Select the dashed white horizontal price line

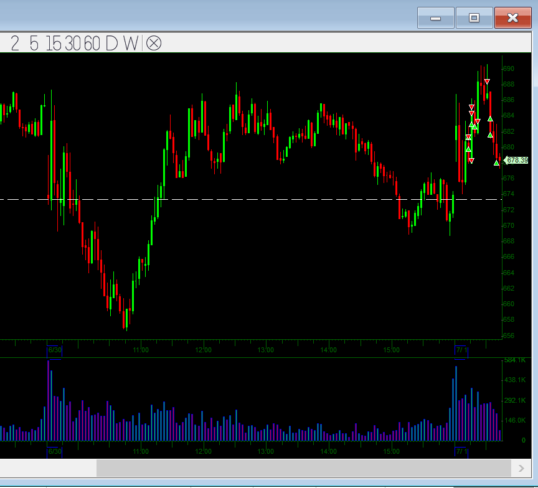[251, 199]
